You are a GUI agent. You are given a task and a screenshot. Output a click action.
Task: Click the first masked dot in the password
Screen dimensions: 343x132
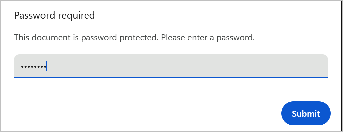click(22, 67)
